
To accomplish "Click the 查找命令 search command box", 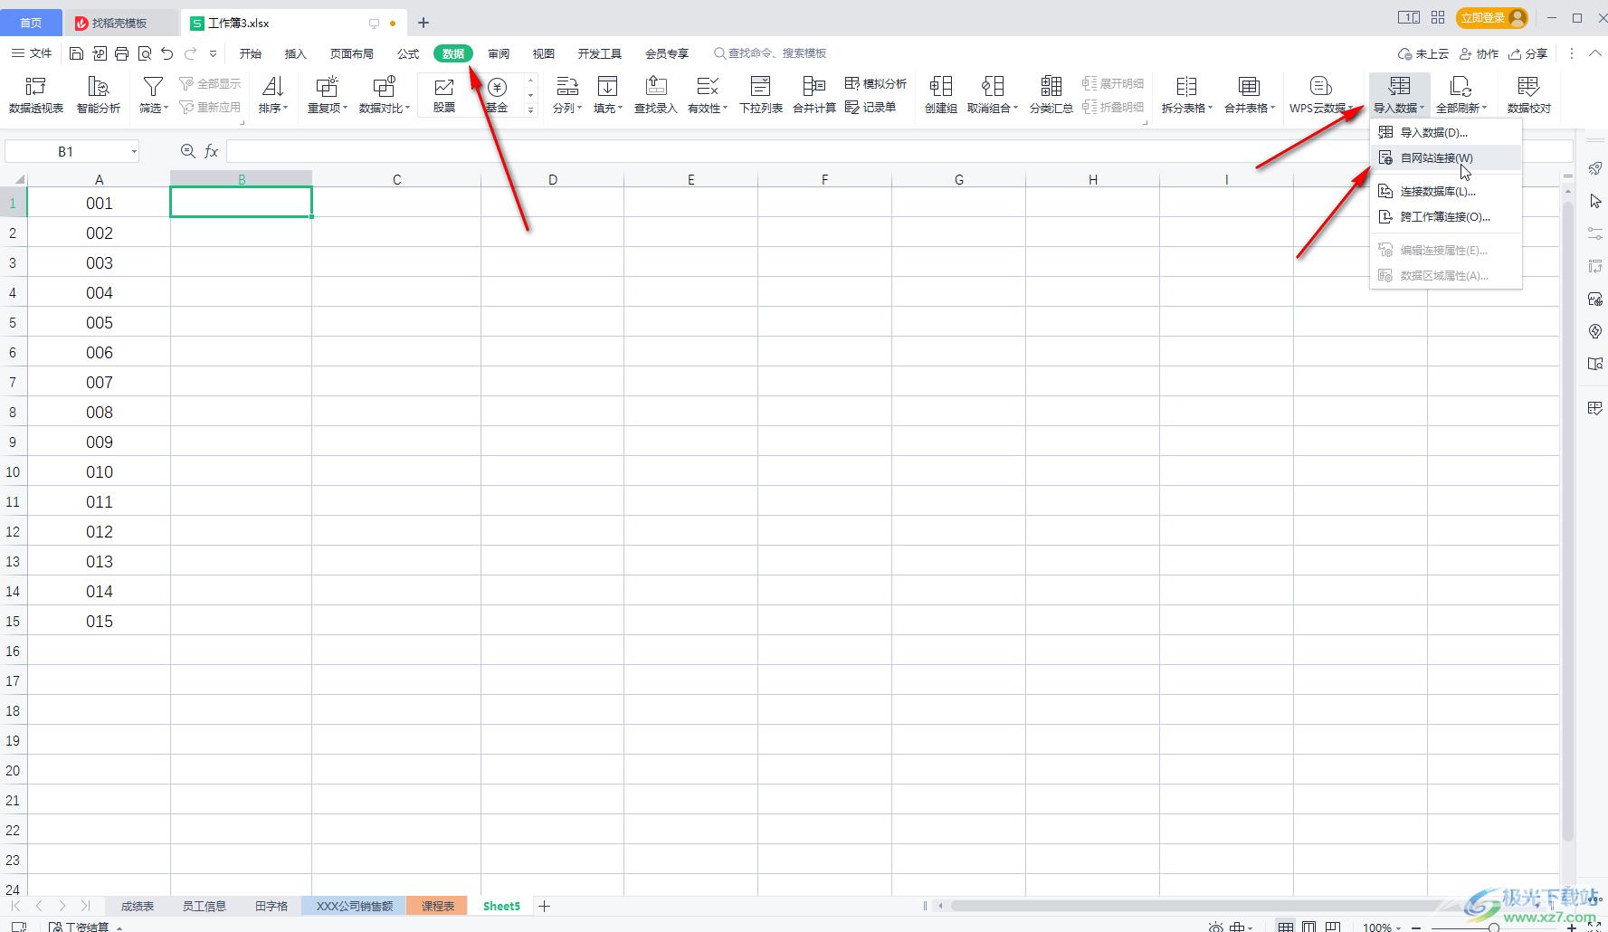I will pos(770,53).
